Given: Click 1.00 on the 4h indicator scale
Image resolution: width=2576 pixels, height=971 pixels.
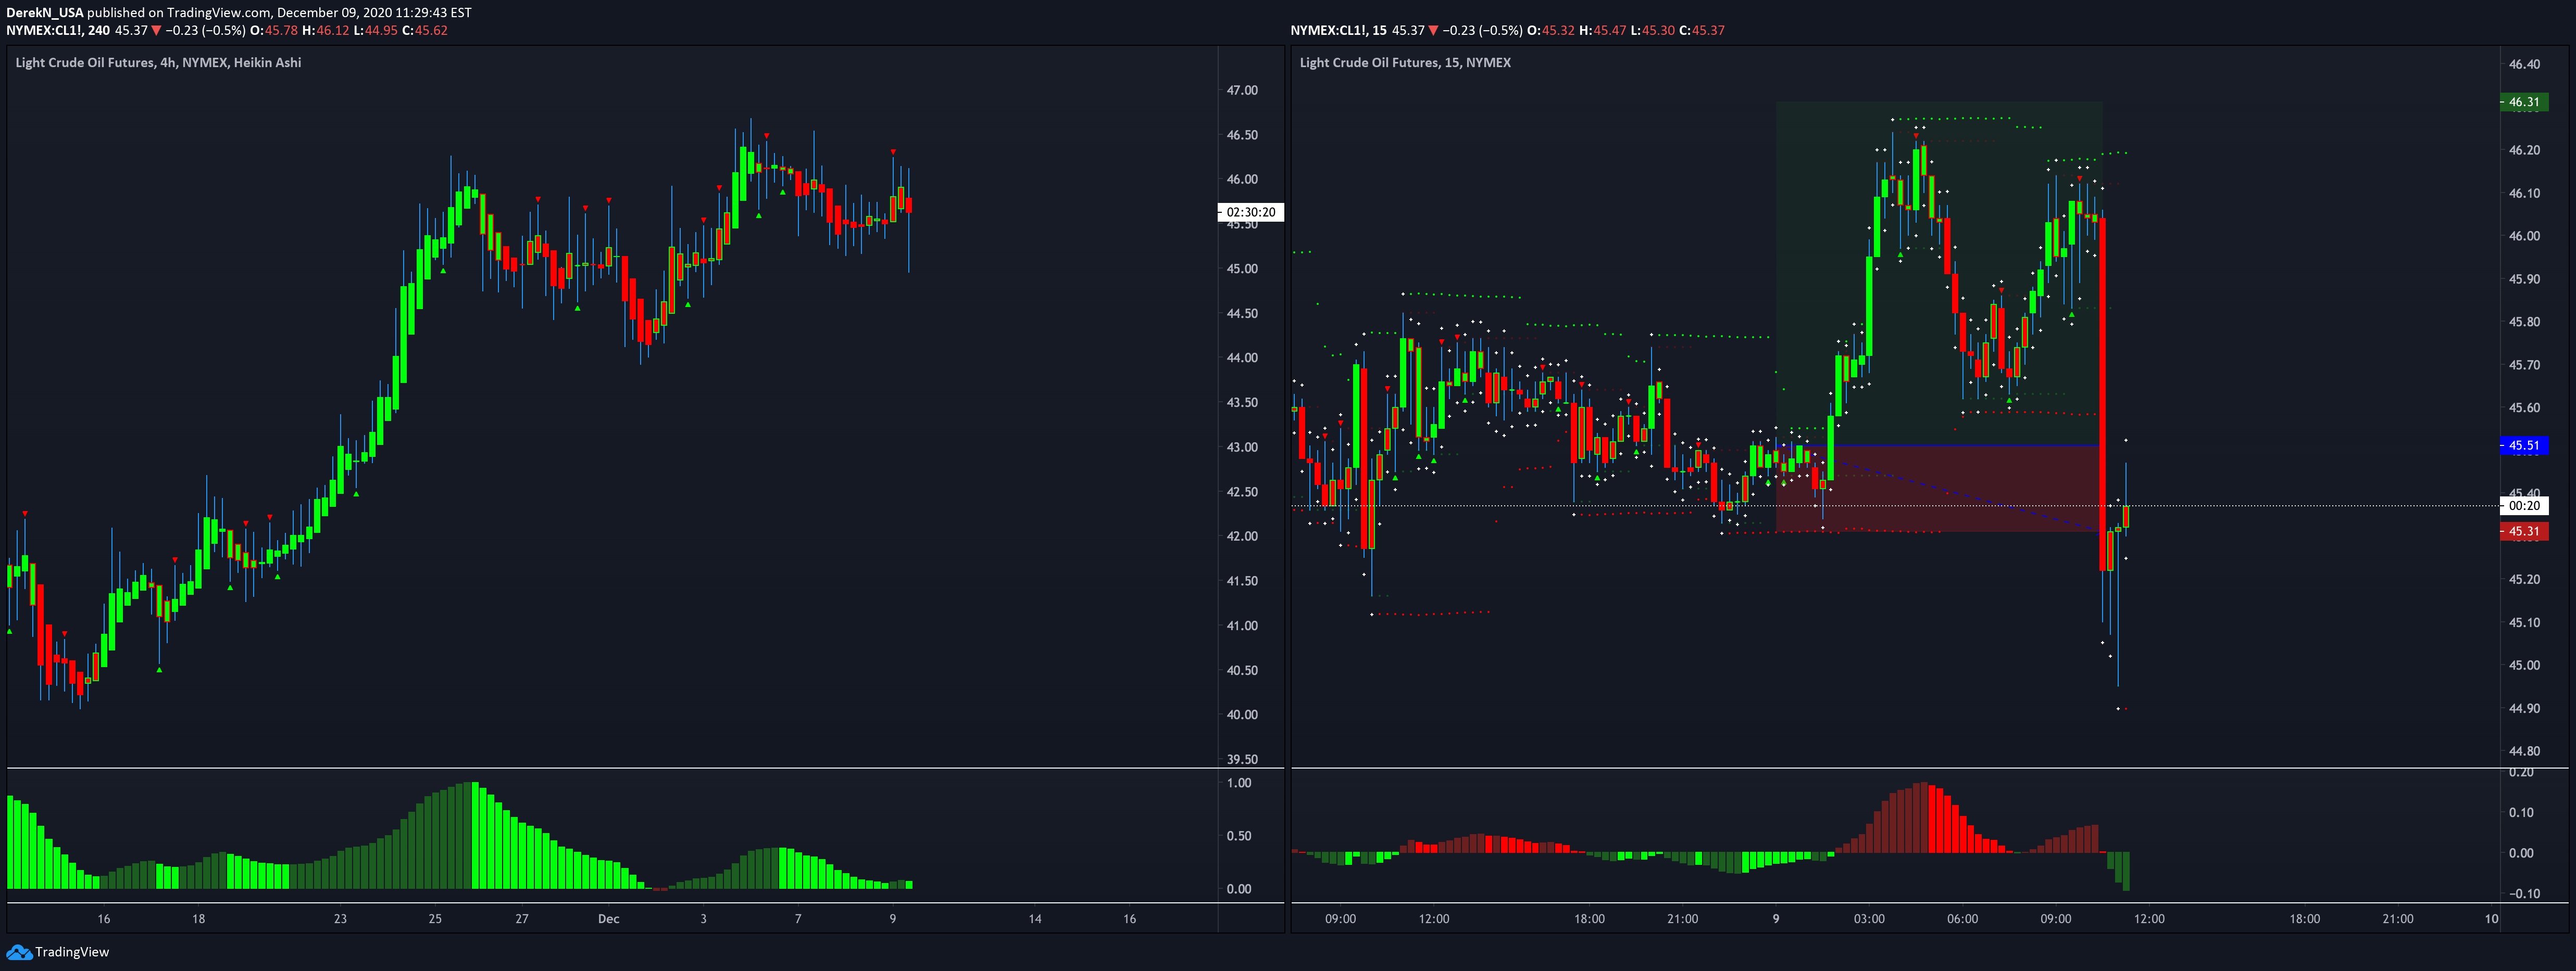Looking at the screenshot, I should [x=1239, y=783].
